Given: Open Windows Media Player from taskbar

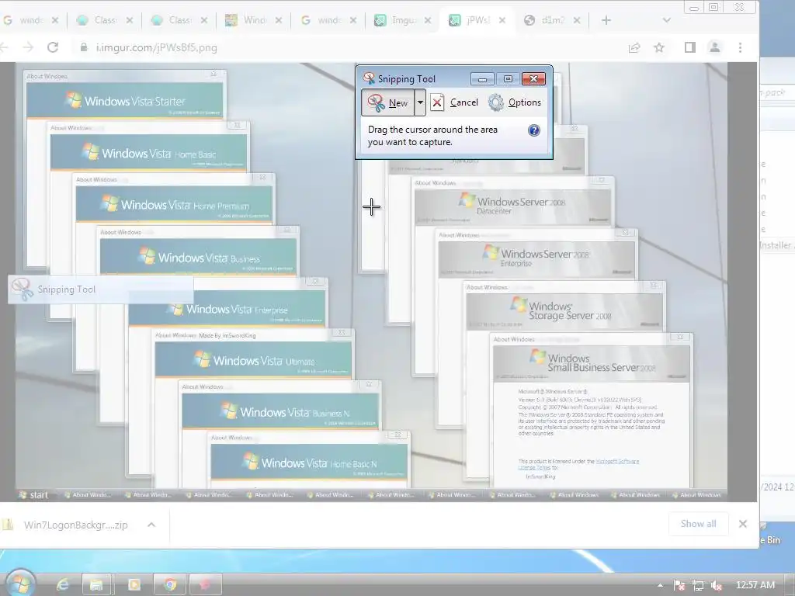Looking at the screenshot, I should [134, 585].
